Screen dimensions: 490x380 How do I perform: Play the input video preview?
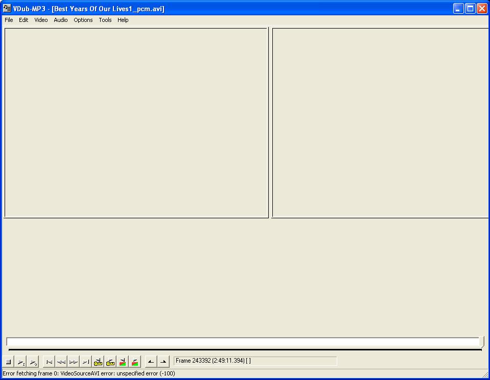pos(20,362)
